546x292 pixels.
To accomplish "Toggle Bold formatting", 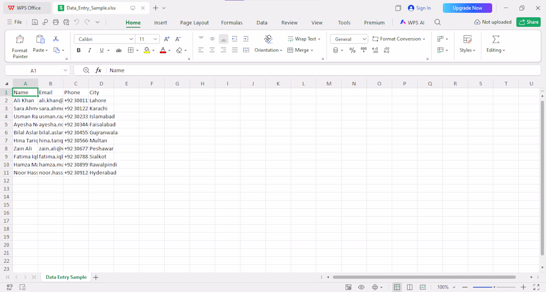I will click(x=79, y=51).
